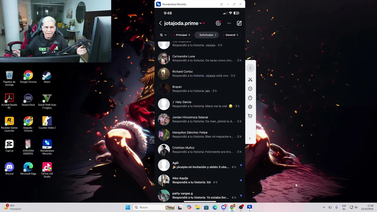The height and width of the screenshot is (212, 377).
Task: Tap Jordan Hinostroza Salazar's avatar
Action: click(x=164, y=119)
